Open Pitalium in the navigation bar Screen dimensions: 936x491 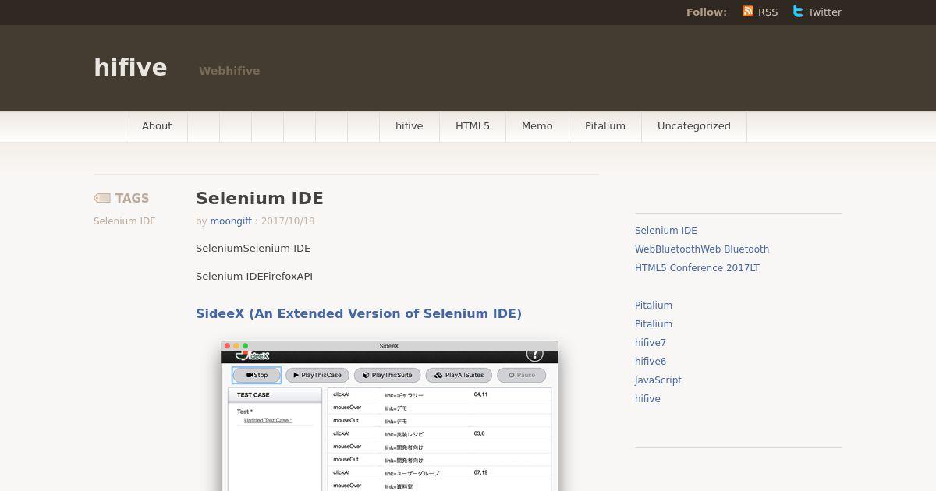tap(605, 125)
